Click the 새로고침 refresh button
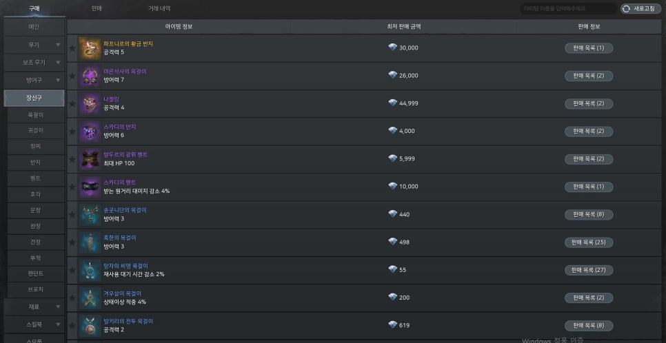 click(640, 8)
